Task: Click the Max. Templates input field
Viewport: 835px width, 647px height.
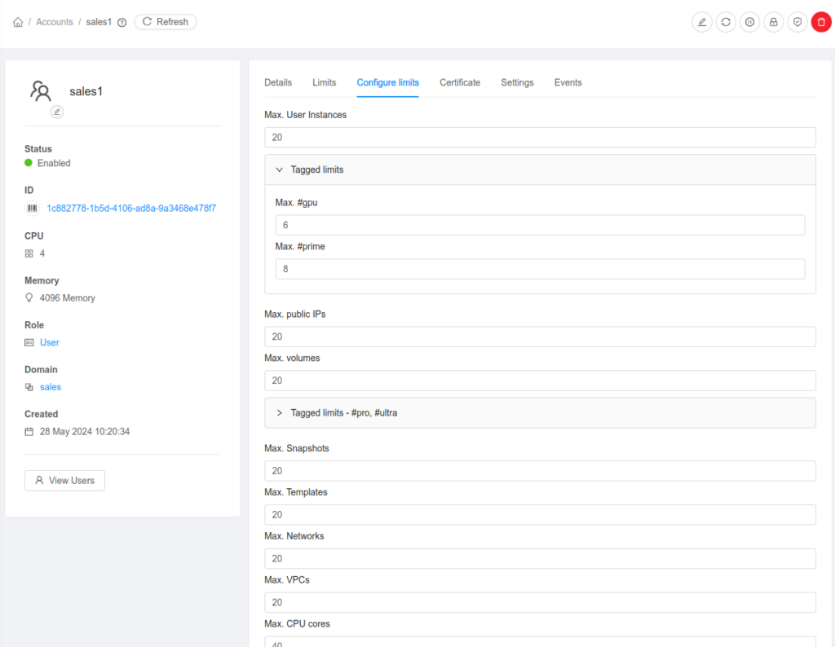Action: pyautogui.click(x=540, y=514)
